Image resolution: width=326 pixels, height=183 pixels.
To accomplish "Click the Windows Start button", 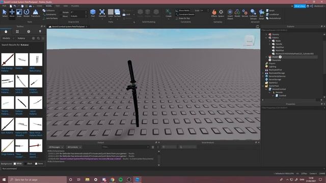I will [4, 179].
